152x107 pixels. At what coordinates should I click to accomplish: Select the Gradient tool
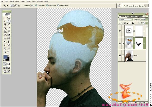tap(9, 35)
